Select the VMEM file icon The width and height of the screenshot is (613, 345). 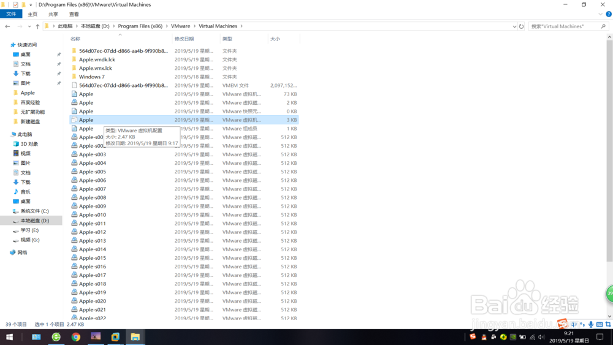[74, 85]
